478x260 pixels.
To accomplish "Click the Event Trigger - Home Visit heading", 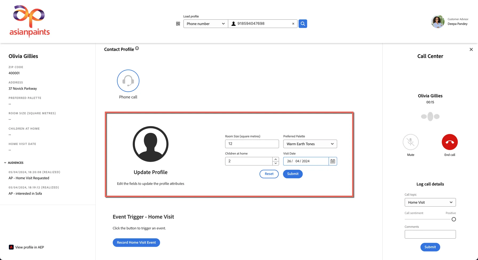I will (143, 217).
